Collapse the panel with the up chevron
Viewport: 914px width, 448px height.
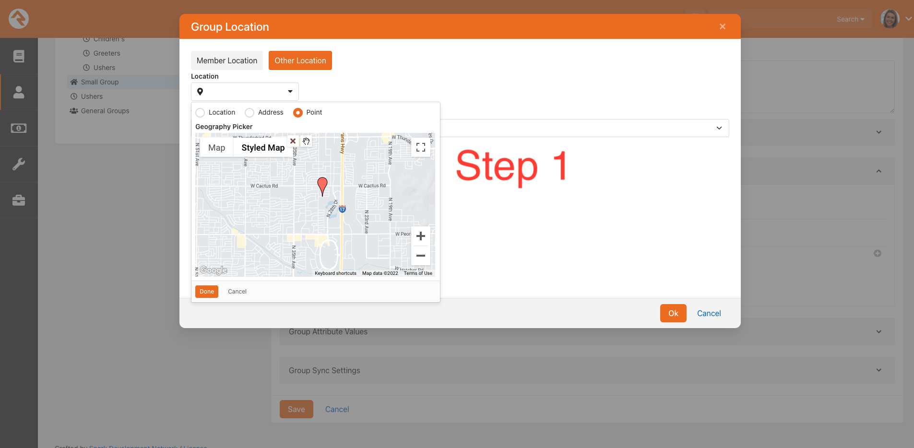pos(879,171)
